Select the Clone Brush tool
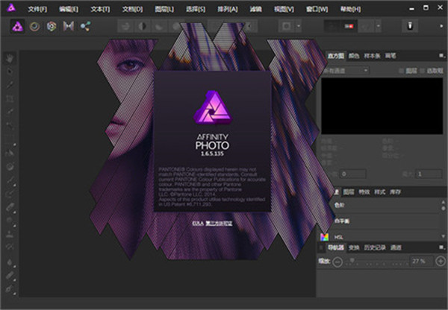 click(10, 234)
